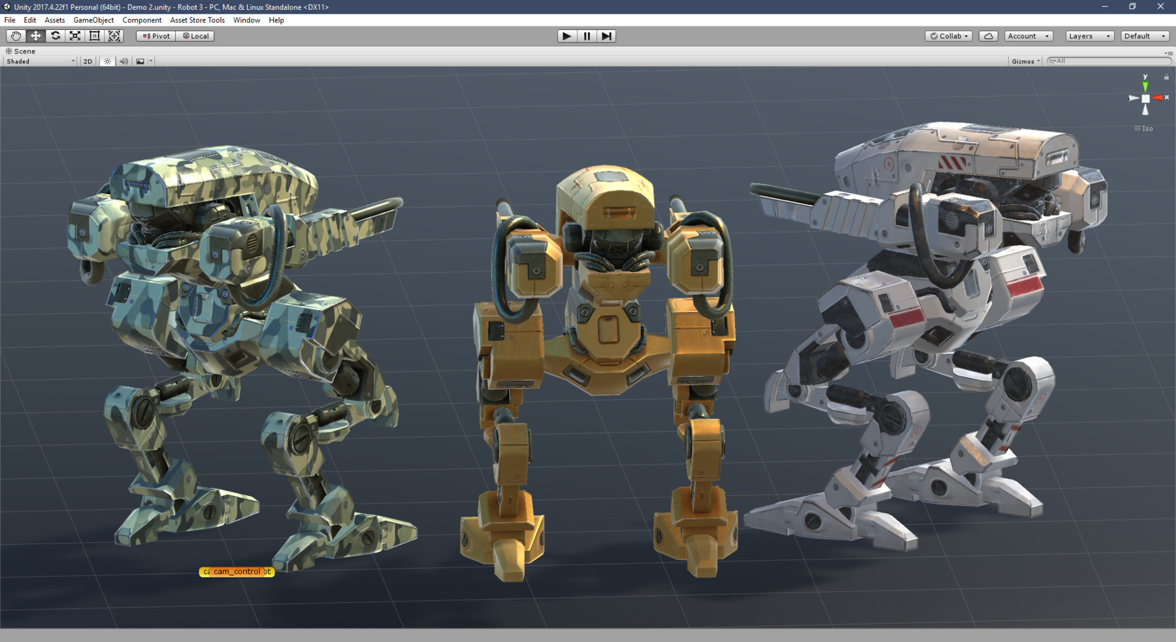The image size is (1176, 642).
Task: Select the Scale tool
Action: click(x=75, y=36)
